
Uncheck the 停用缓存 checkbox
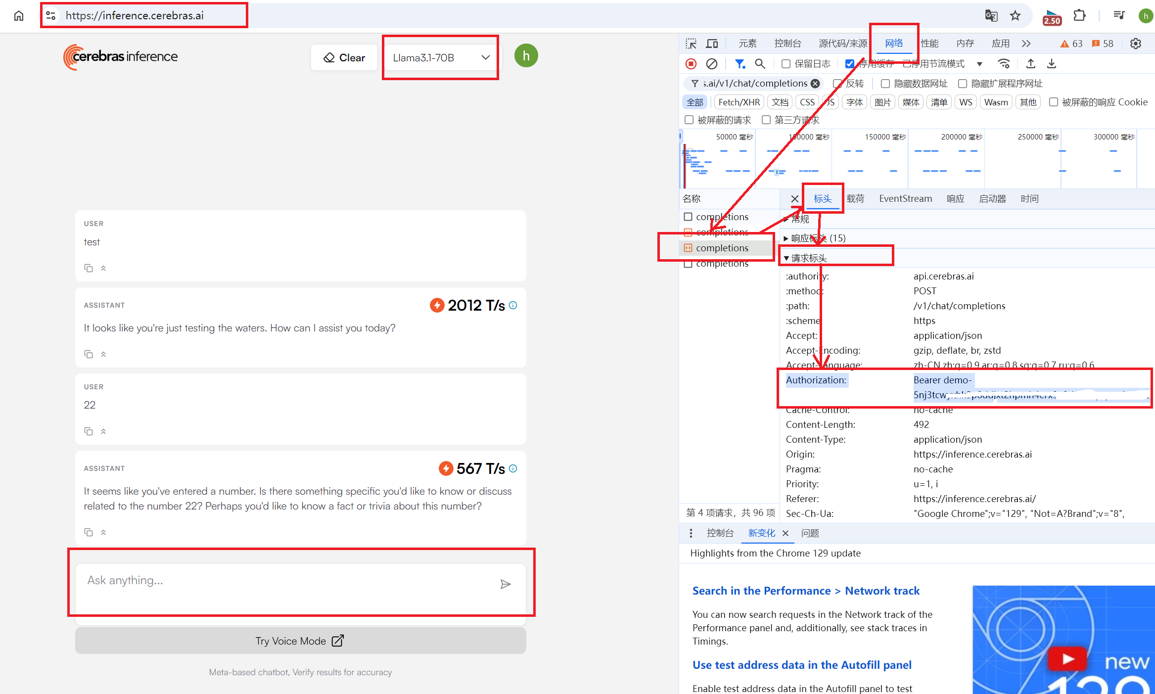(x=850, y=64)
